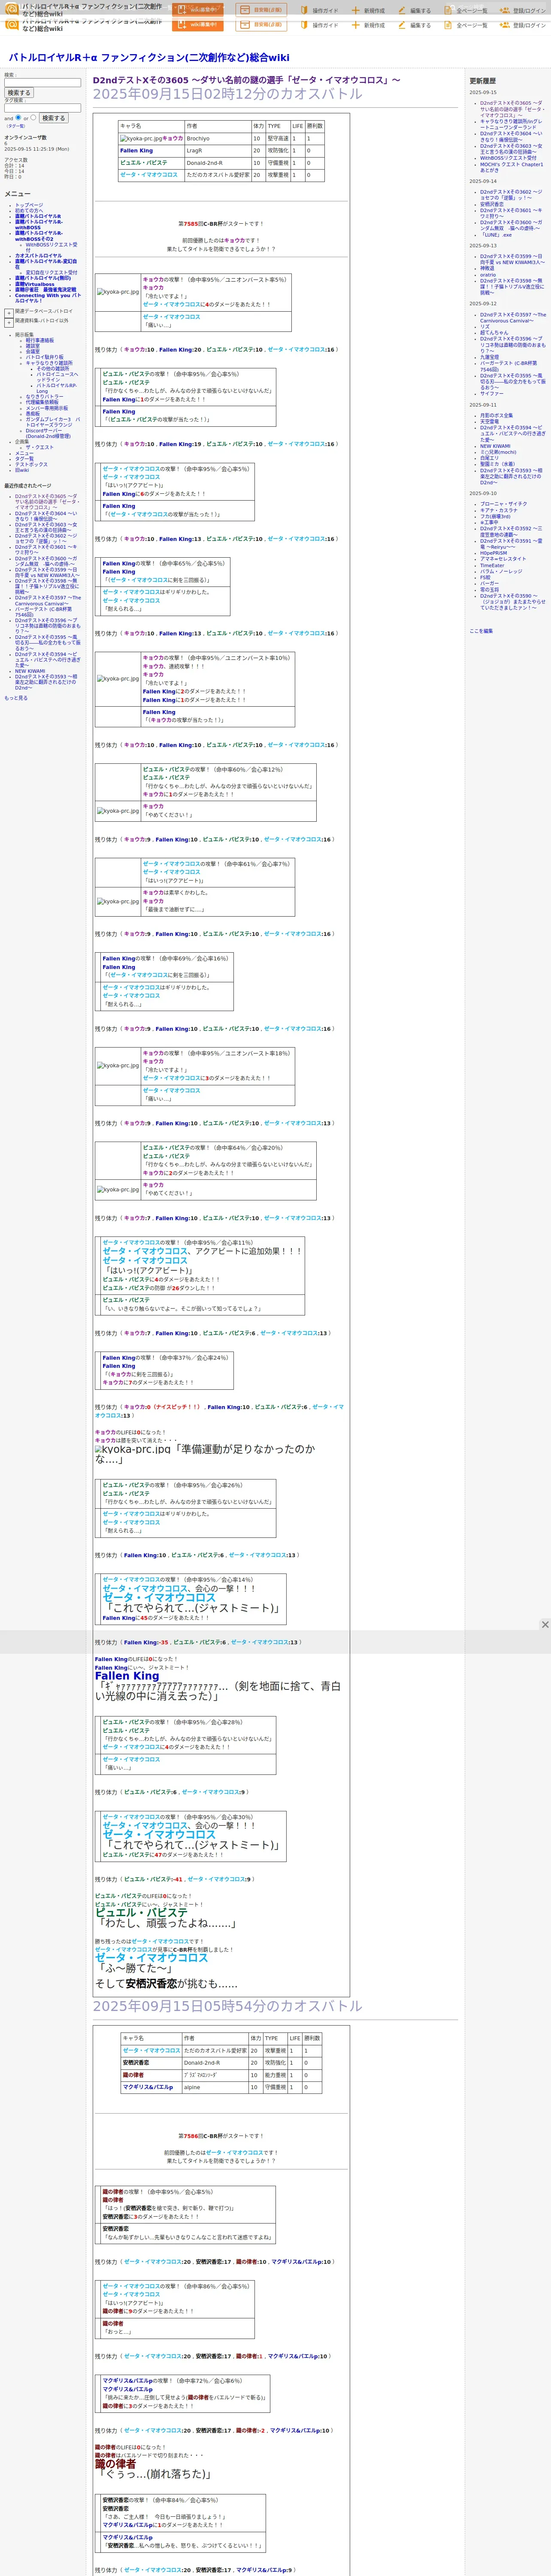The height and width of the screenshot is (2576, 551).
Task: Open the parenthesized (タグ一覧) link under tag search
Action: point(16,126)
